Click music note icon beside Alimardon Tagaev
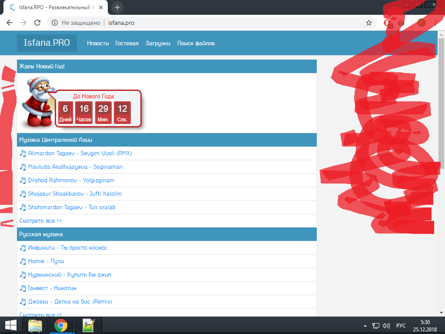 pos(23,154)
